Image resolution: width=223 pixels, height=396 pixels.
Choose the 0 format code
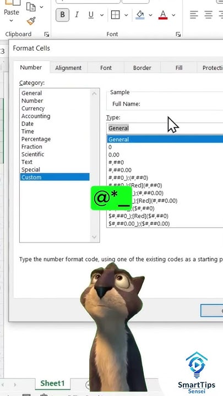point(165,147)
